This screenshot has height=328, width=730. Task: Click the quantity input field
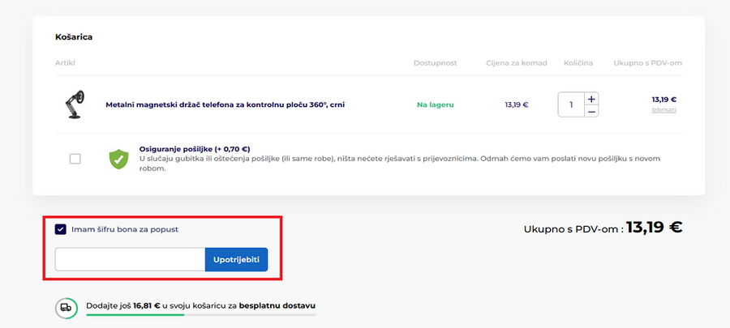571,104
